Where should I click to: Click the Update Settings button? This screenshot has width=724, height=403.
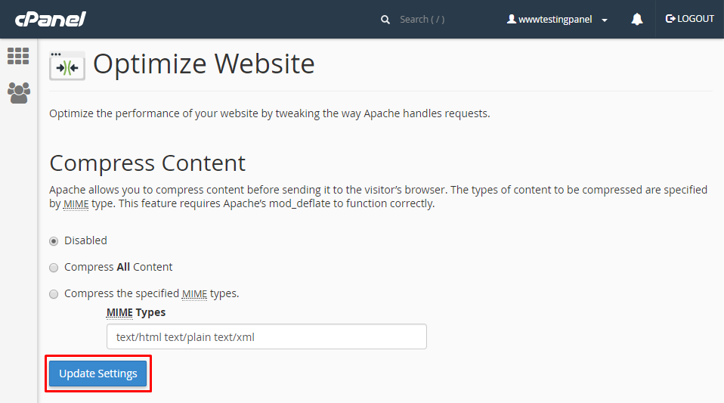tap(98, 374)
